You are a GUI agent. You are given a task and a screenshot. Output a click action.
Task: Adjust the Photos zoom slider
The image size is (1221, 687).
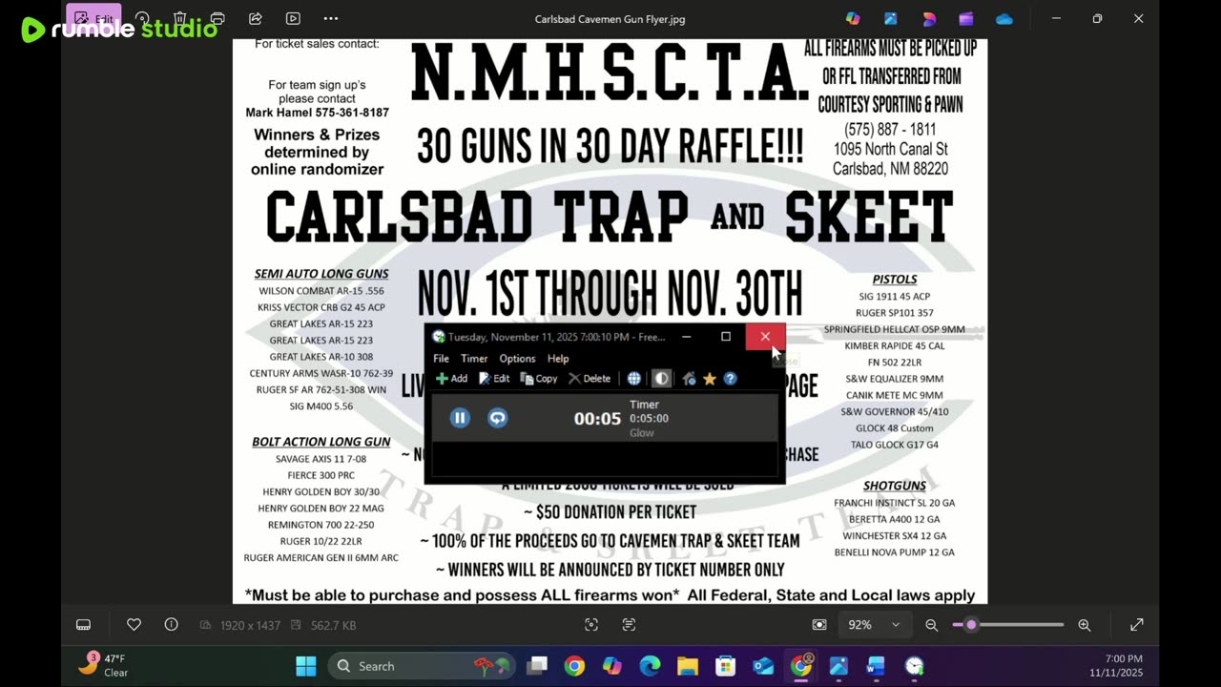(1008, 625)
